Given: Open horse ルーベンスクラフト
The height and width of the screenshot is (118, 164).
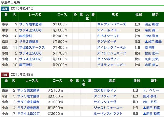Looking at the screenshot, I should [x=108, y=113].
